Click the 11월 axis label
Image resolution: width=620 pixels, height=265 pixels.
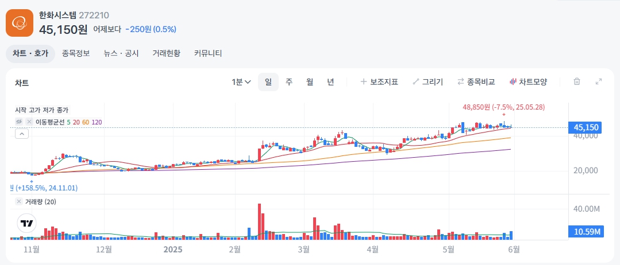click(x=32, y=250)
